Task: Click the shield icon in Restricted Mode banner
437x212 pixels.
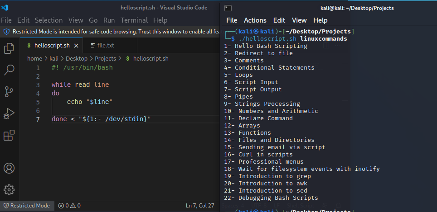Action: (x=6, y=32)
